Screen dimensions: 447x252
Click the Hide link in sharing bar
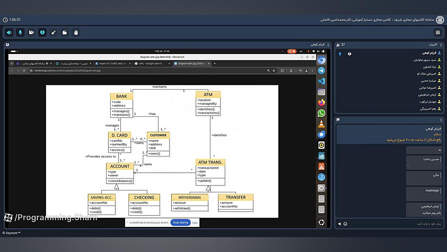(x=195, y=222)
